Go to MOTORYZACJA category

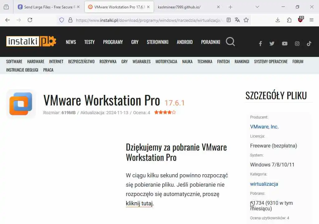[x=166, y=62]
